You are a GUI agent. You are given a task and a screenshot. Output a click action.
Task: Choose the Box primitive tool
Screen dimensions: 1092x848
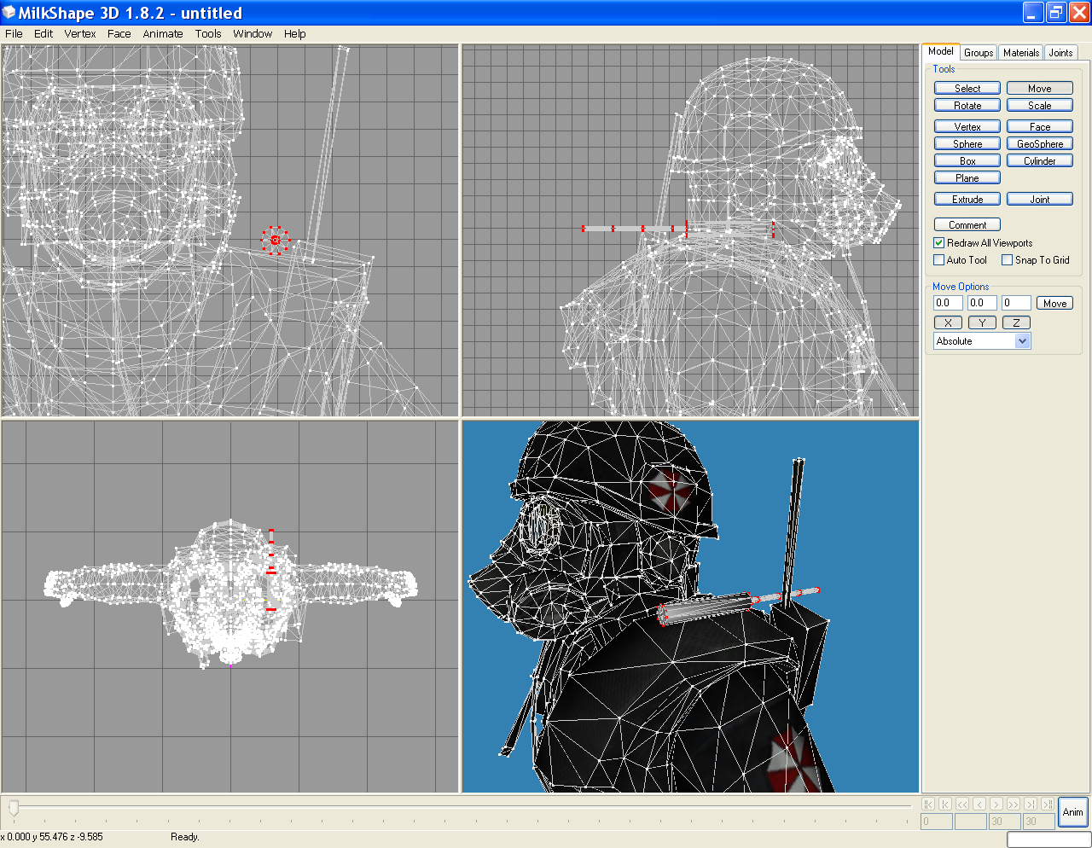pyautogui.click(x=967, y=161)
